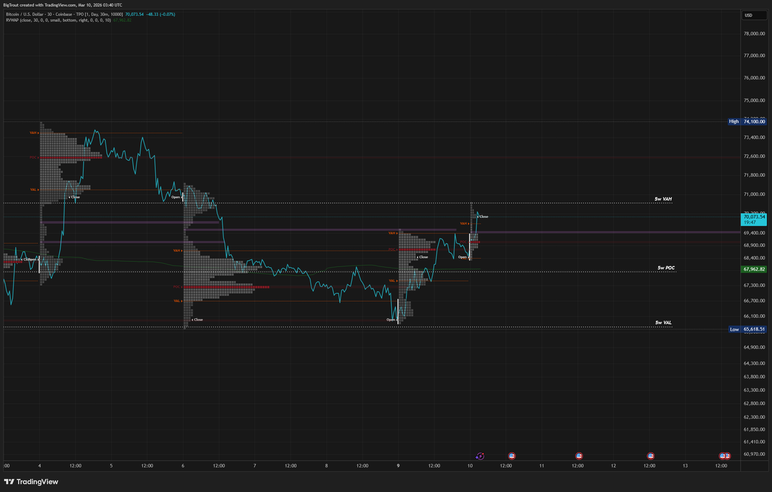Click the BigTrout created with TradingView.com header
The height and width of the screenshot is (492, 772).
point(63,5)
